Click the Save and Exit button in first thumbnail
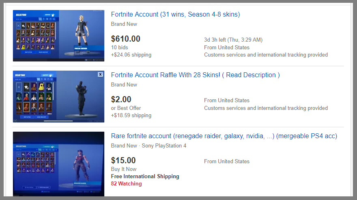Image resolution: width=357 pixels, height=200 pixels. 43,52
